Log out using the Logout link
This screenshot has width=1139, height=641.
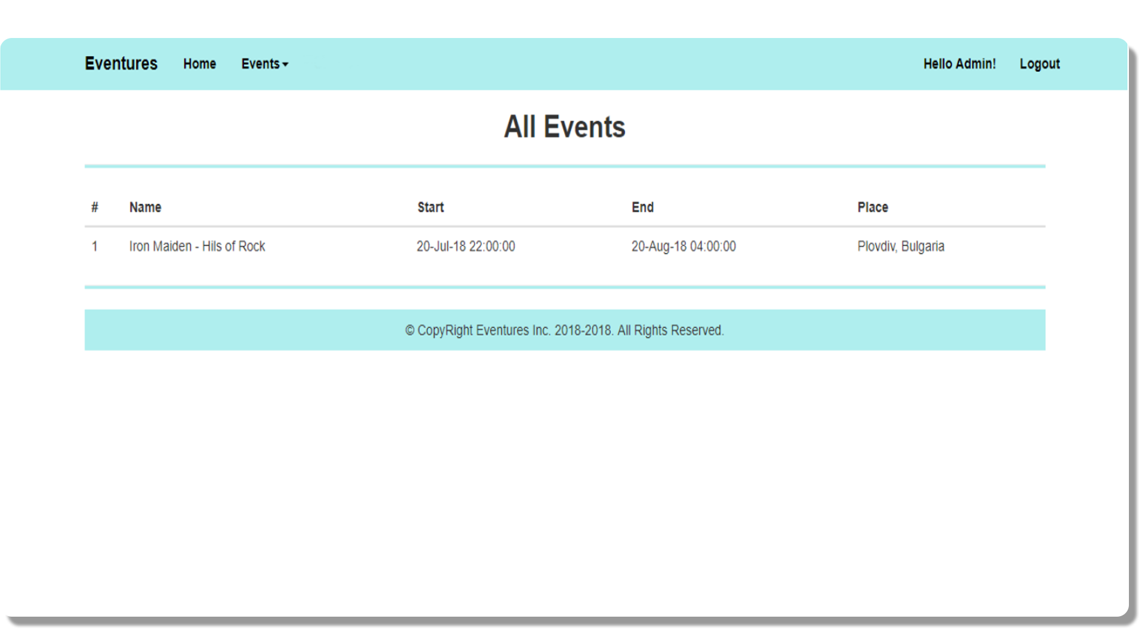(1039, 64)
